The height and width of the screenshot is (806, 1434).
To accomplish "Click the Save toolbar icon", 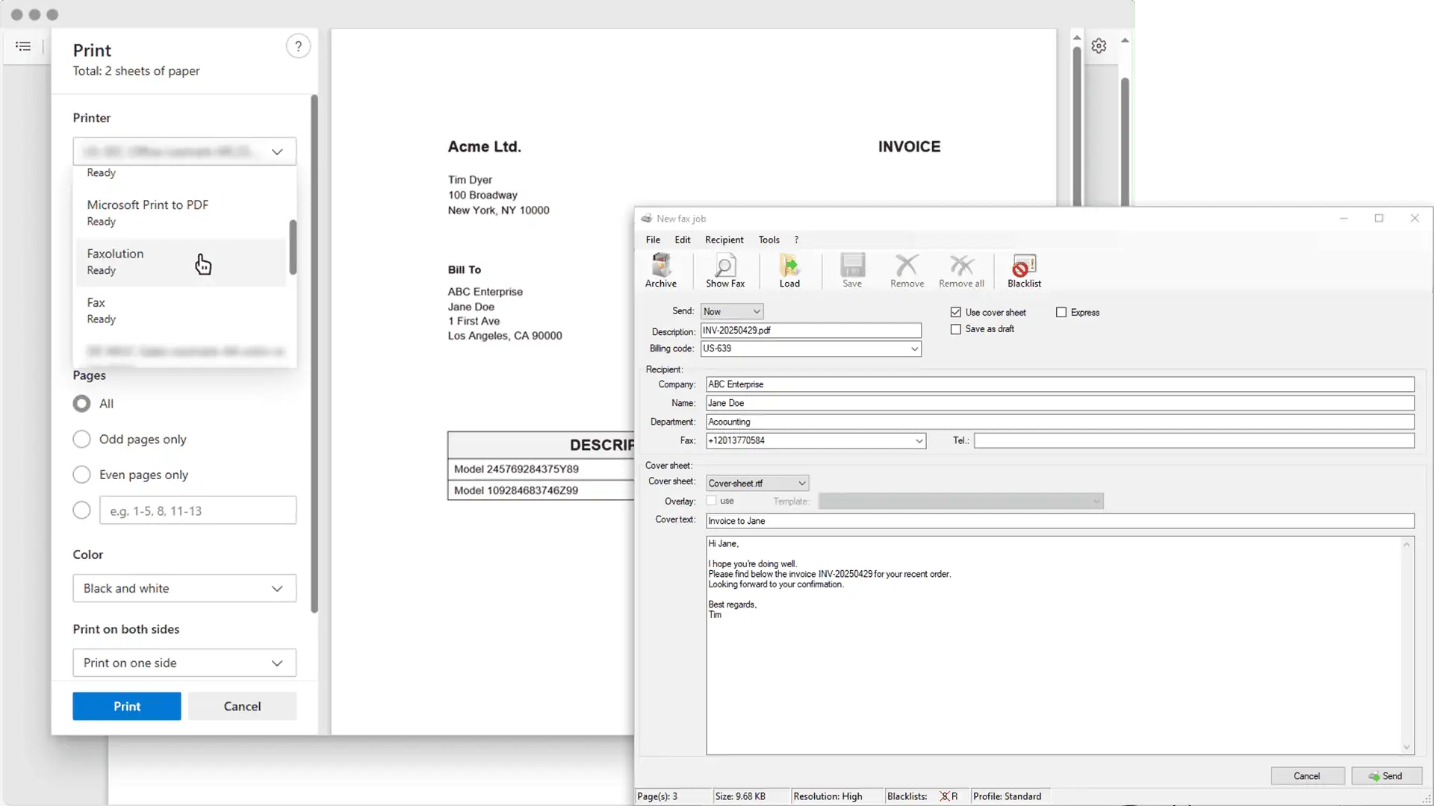I will [852, 270].
